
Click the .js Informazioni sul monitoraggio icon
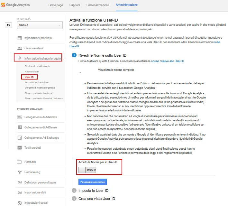pyautogui.click(x=20, y=58)
